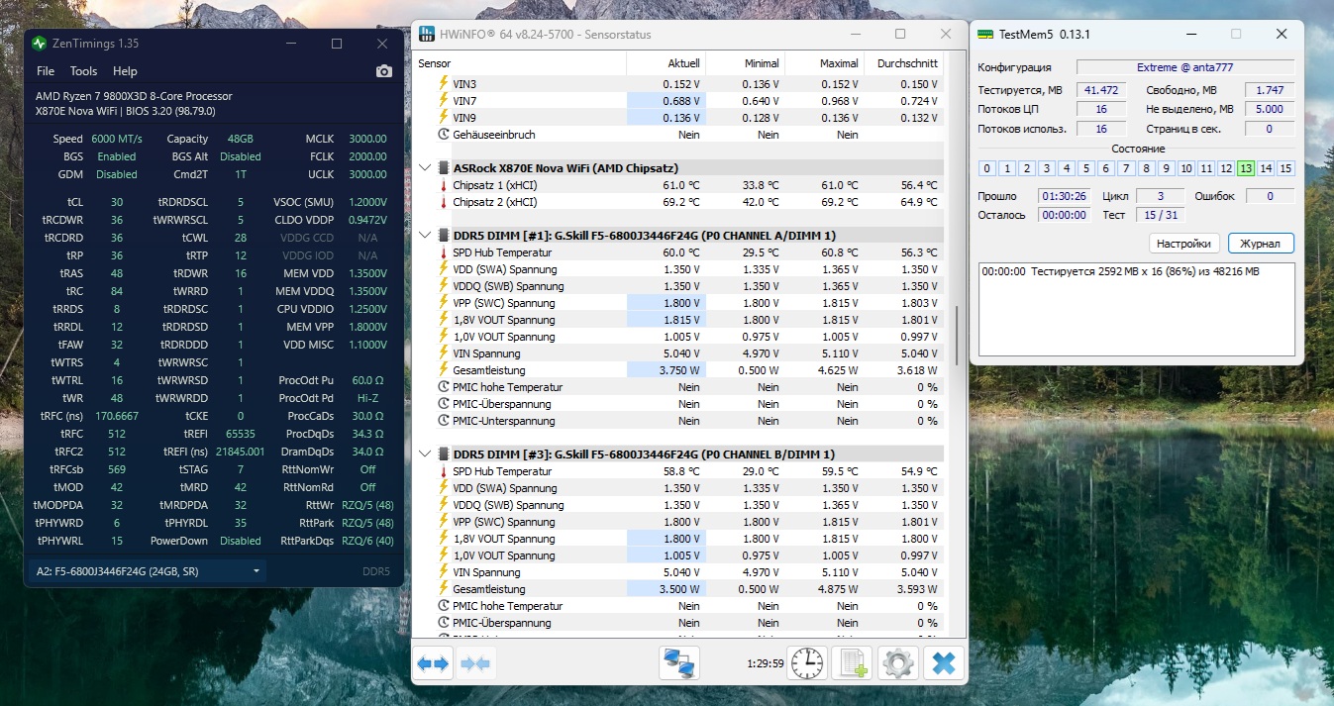Viewport: 1334px width, 706px height.
Task: Click the 6000 MT/s speed value
Action: click(117, 139)
